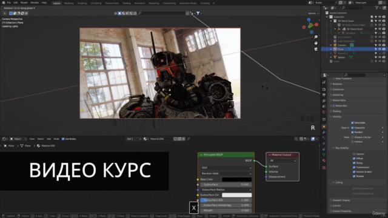Viewport: 388px width, 218px height.
Task: Open GGX distribution dropdown in Principled BSDF
Action: tap(226, 168)
